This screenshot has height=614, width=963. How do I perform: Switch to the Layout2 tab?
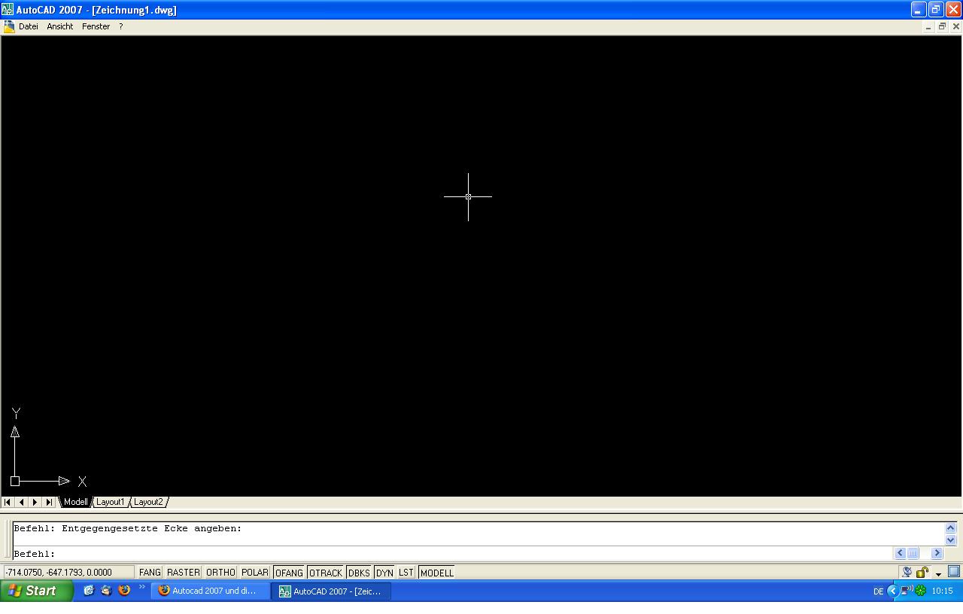pyautogui.click(x=148, y=502)
